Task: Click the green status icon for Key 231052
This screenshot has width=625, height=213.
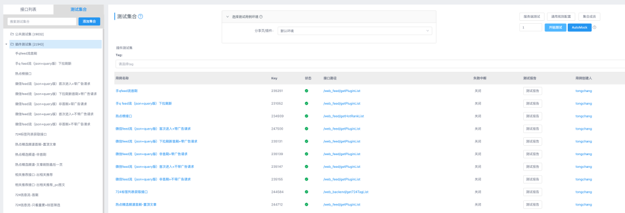Action: (306, 103)
